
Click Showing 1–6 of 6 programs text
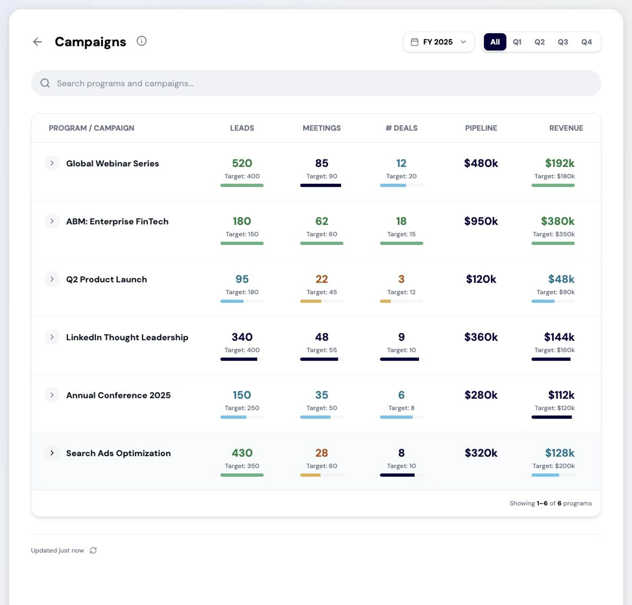550,503
